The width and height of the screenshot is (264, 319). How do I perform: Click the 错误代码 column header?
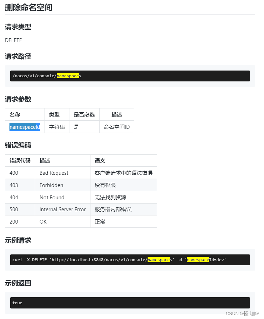[20, 161]
